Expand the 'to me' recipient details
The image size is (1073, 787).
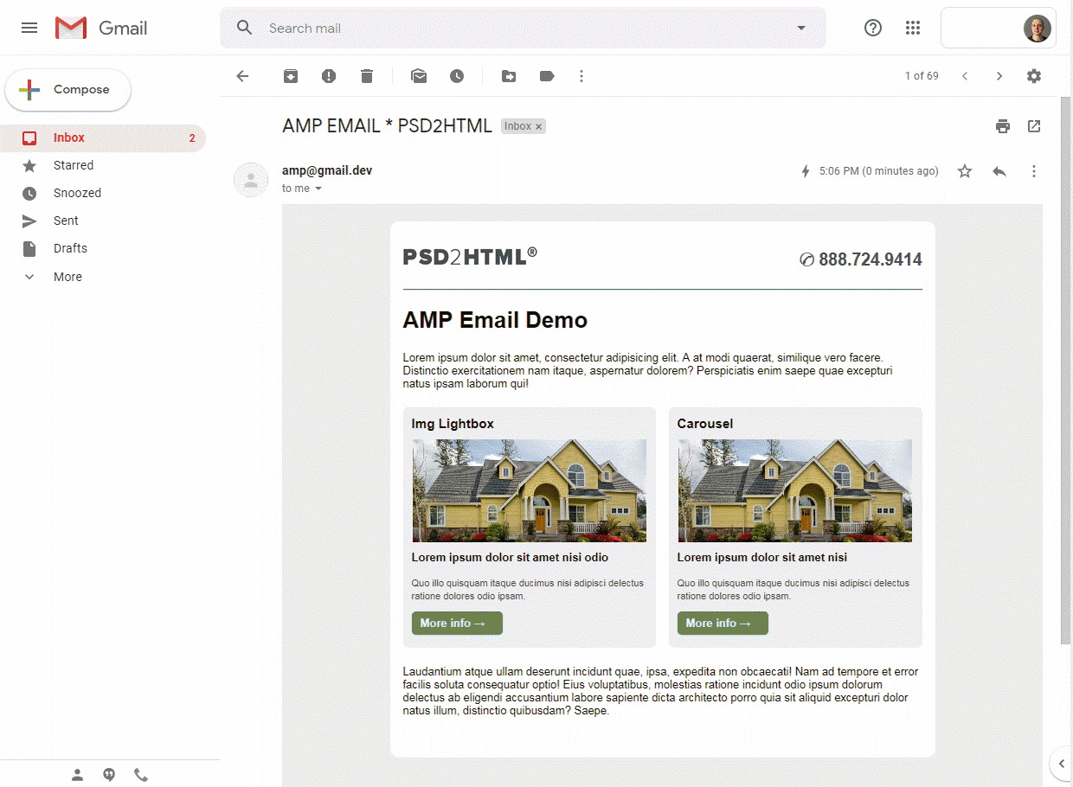(318, 189)
